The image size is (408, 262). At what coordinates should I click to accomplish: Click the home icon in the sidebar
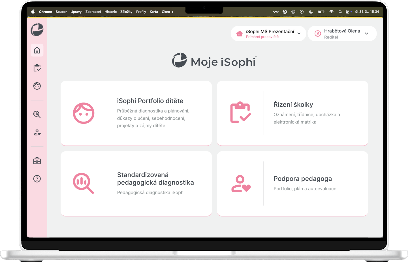coord(37,50)
